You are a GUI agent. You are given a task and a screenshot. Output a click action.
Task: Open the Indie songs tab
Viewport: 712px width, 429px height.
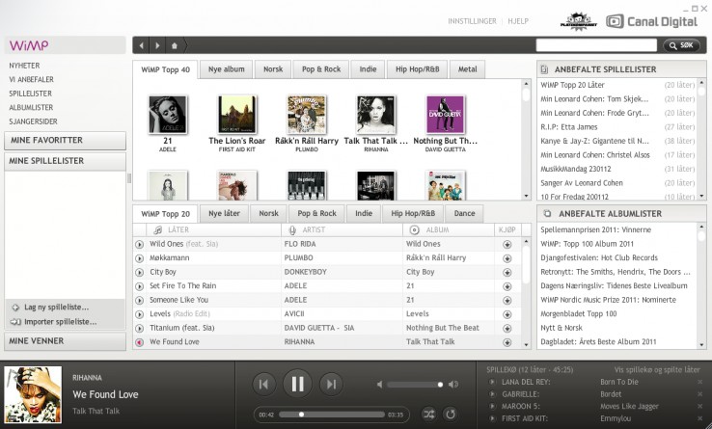tap(364, 213)
